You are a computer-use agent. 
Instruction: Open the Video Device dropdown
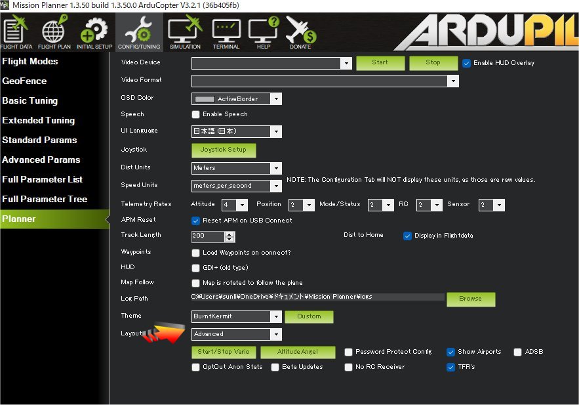tap(346, 63)
